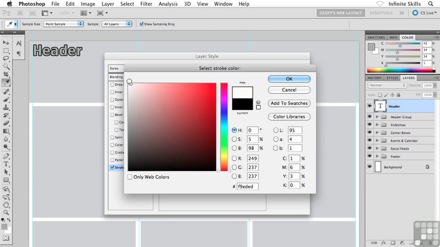Open the layer blend mode Normal dropdown
The width and height of the screenshot is (440, 247).
coord(387,85)
